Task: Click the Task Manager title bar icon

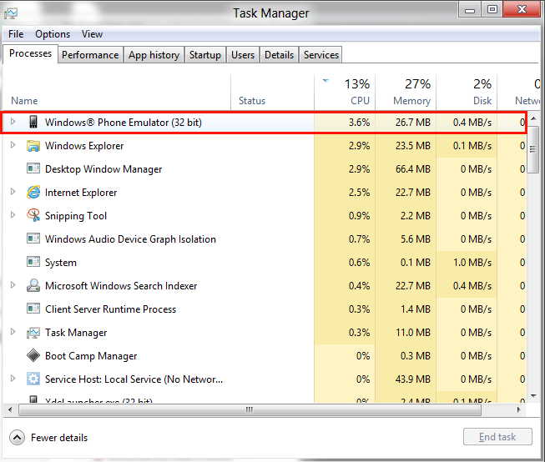Action: coord(11,13)
